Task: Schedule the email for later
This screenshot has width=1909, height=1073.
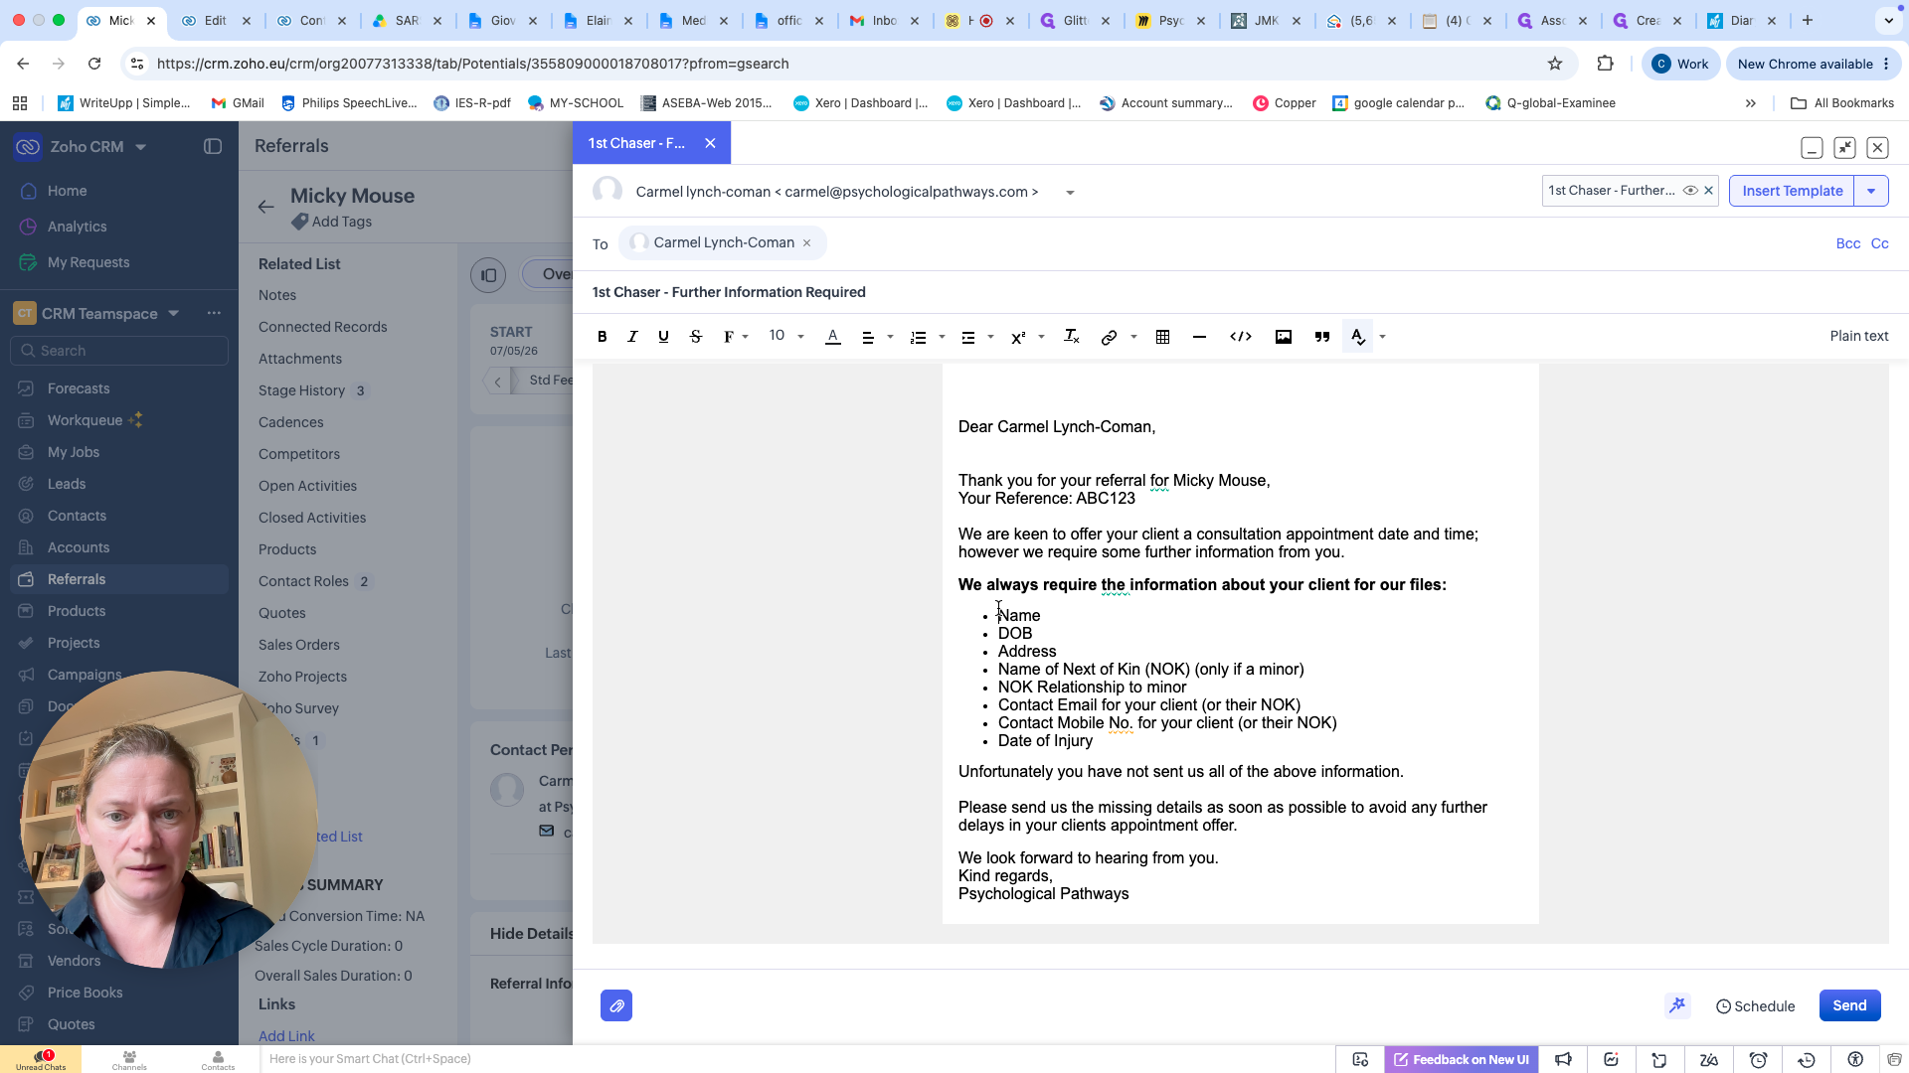Action: click(1756, 1006)
